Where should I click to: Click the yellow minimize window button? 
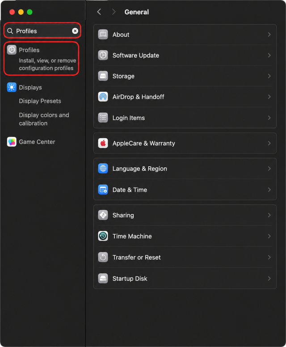click(x=21, y=12)
